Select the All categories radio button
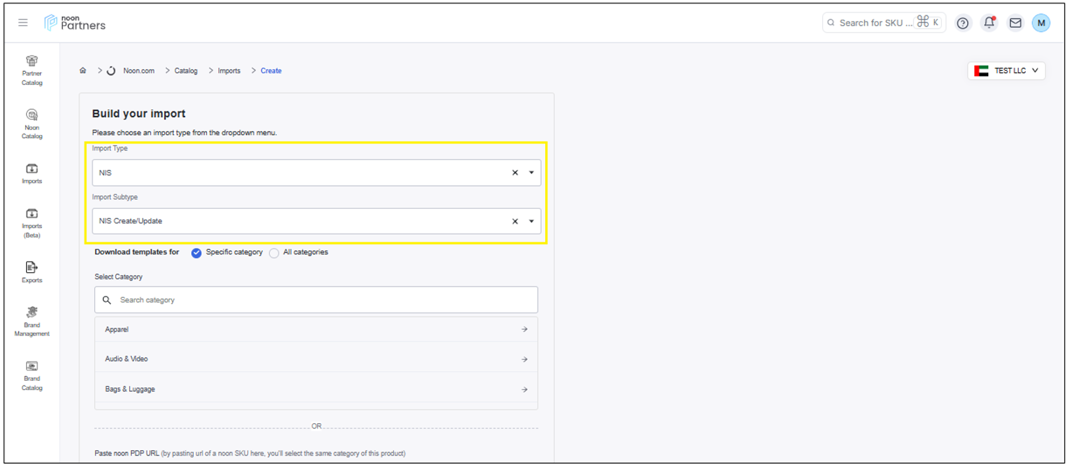 tap(274, 253)
